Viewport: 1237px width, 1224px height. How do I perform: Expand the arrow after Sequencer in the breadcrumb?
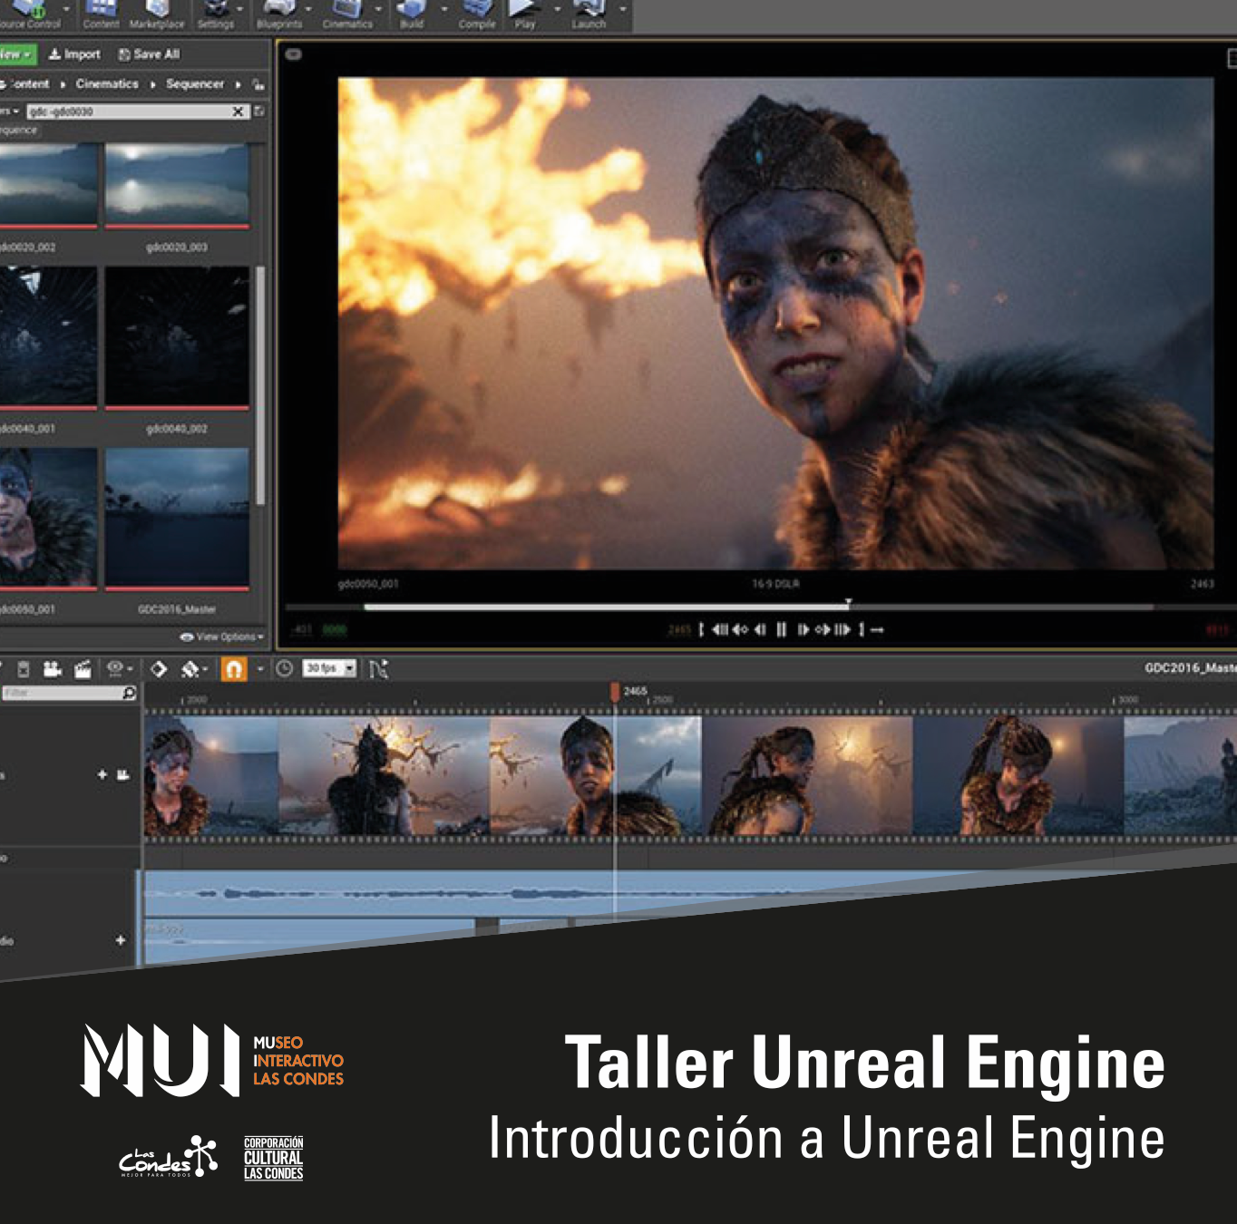point(238,84)
